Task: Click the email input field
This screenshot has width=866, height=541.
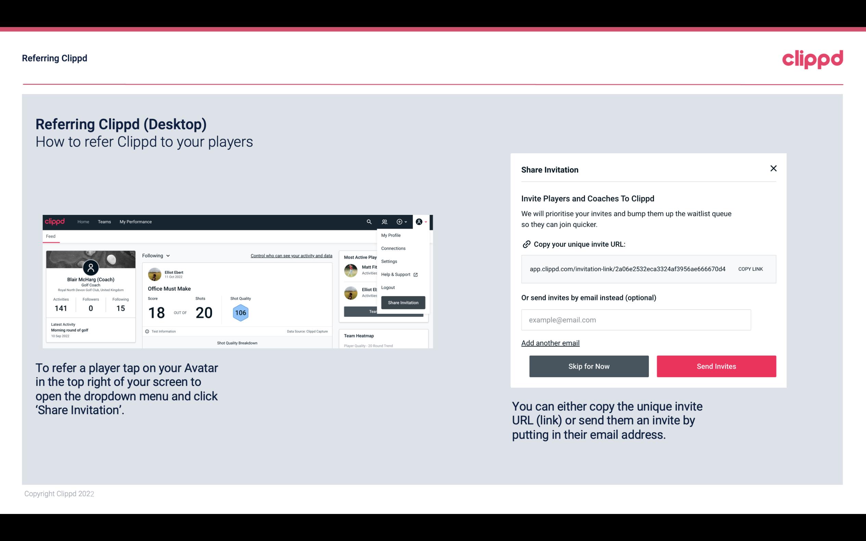Action: coord(636,320)
